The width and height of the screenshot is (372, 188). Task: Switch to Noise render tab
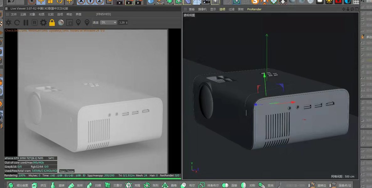tap(71, 171)
